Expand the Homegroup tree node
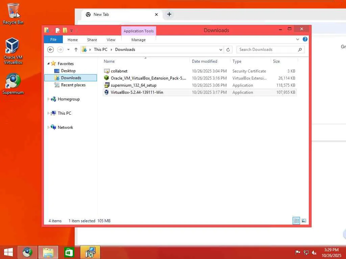 pyautogui.click(x=48, y=99)
